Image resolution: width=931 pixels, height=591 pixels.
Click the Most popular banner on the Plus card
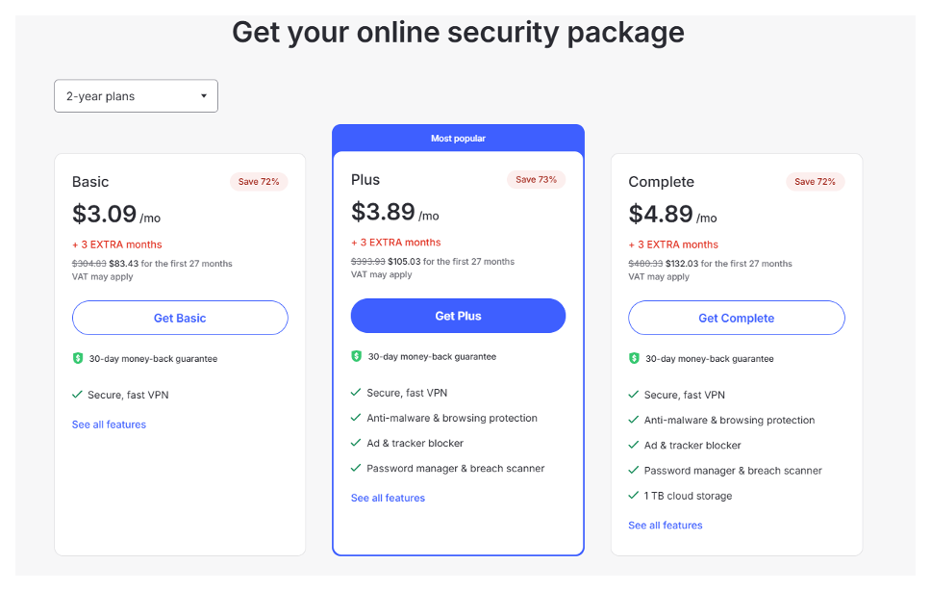pos(458,138)
